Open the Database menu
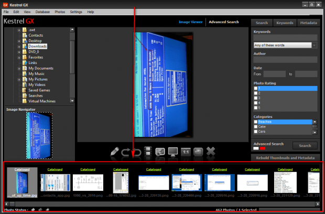This screenshot has width=325, height=214. coord(43,12)
